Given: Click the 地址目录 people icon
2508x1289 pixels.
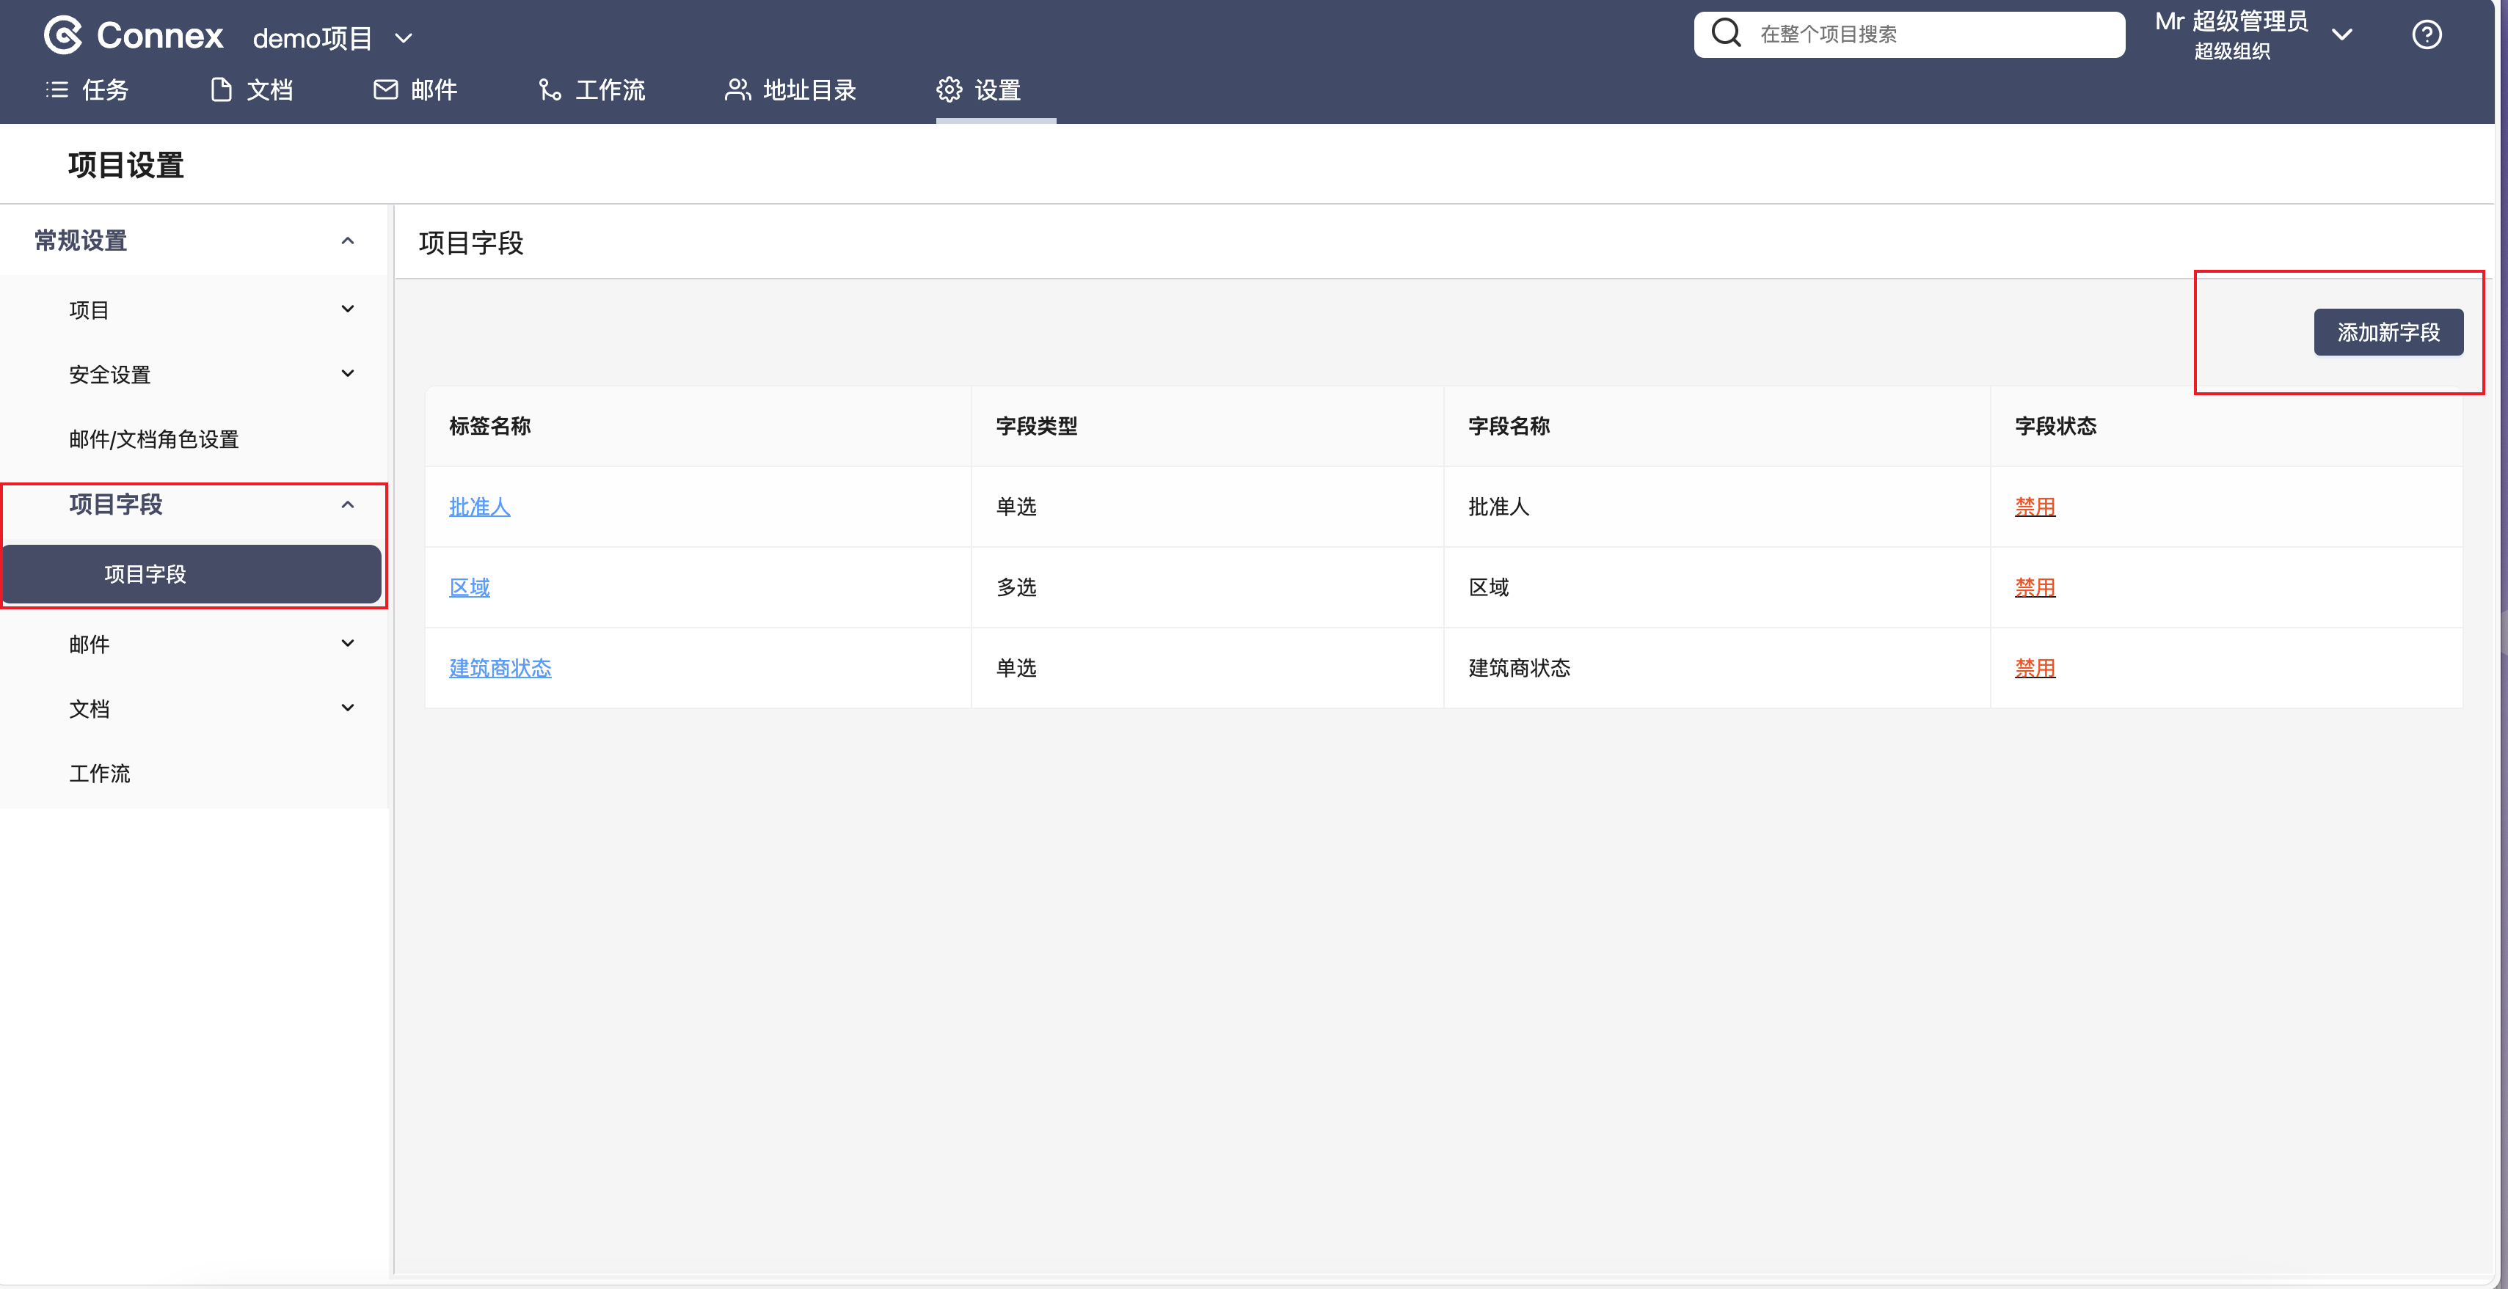Looking at the screenshot, I should [x=738, y=90].
